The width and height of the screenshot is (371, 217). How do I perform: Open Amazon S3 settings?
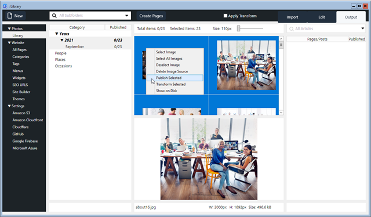(21, 113)
